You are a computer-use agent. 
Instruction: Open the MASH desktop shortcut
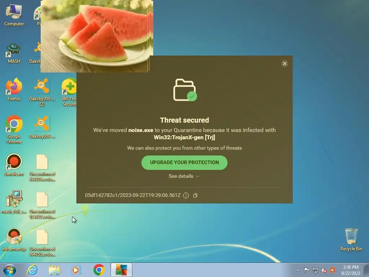(14, 53)
